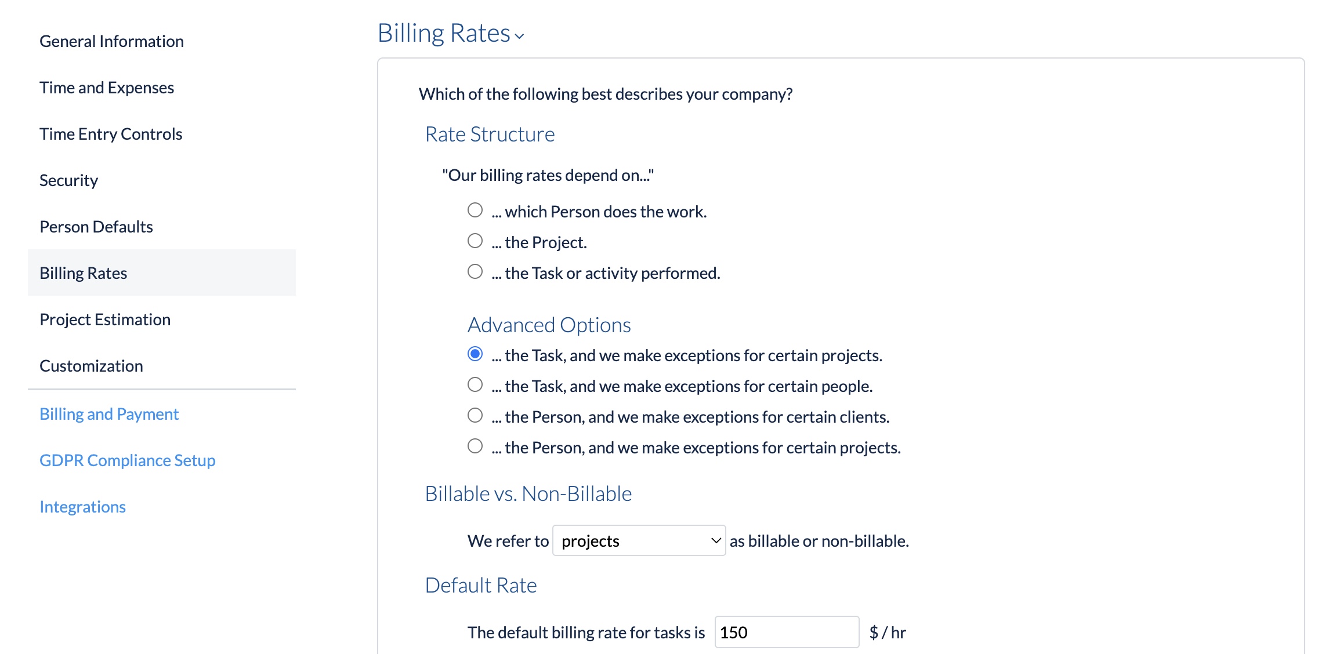
Task: Select Task with exceptions for certain people
Action: tap(475, 384)
